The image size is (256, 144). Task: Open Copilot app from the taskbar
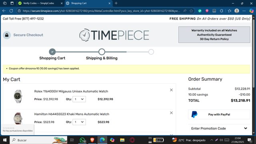coord(112,140)
